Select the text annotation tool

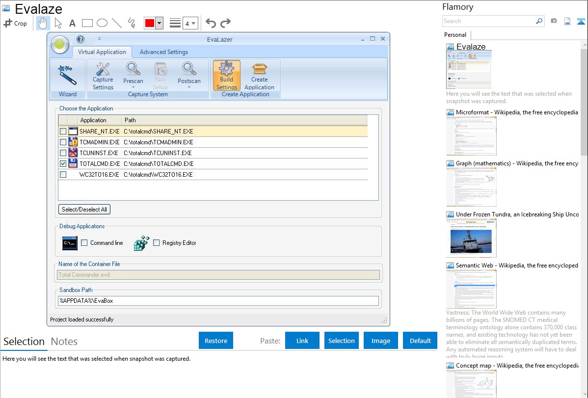click(x=72, y=23)
